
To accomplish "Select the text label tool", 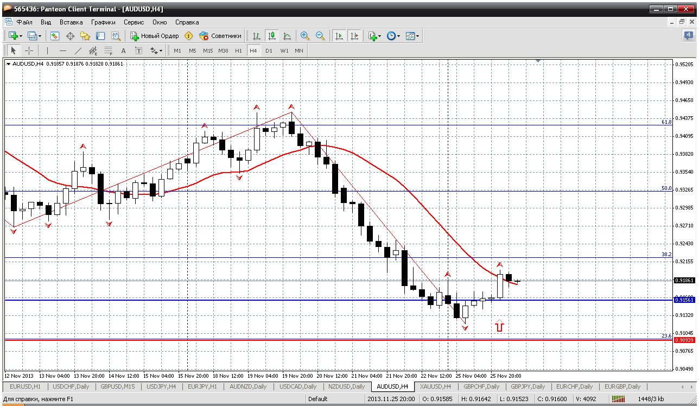I will pyautogui.click(x=138, y=50).
